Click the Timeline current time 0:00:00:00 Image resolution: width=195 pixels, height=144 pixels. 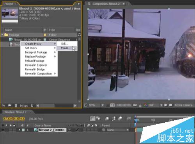[14, 119]
